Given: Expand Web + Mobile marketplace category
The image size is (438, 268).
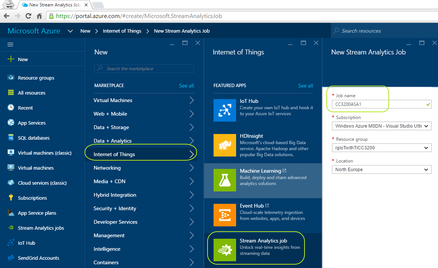Looking at the screenshot, I should pyautogui.click(x=144, y=114).
